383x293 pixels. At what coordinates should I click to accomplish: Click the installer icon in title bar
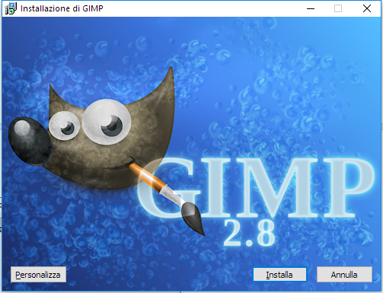[x=11, y=8]
